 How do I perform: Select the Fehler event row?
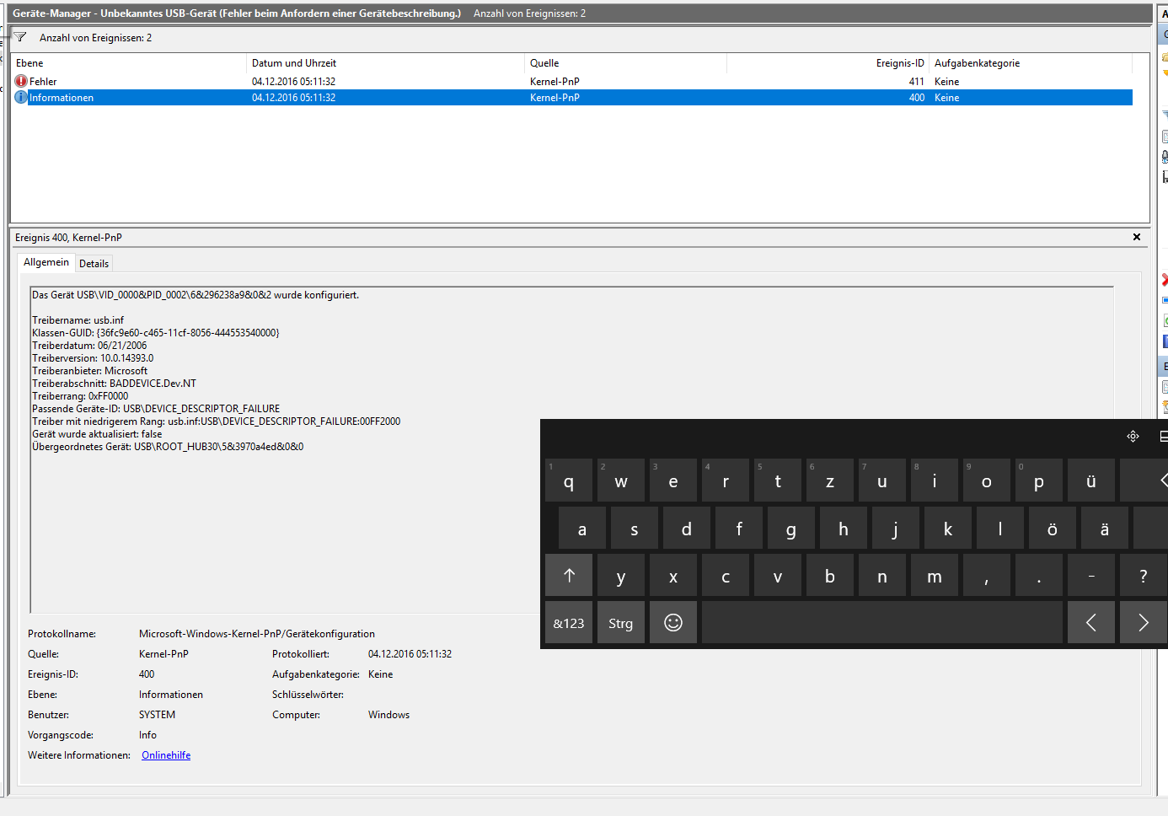[573, 82]
